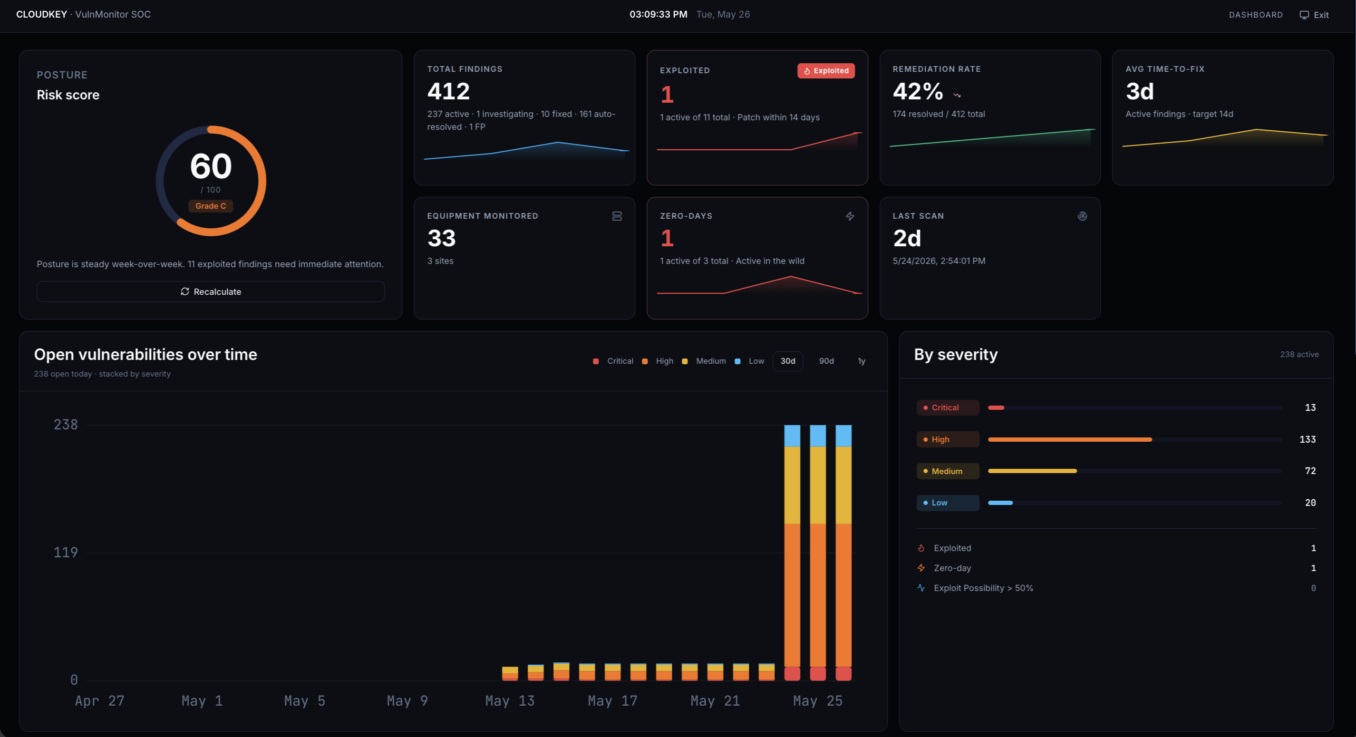Click the Equipment Monitored count 33
Viewport: 1356px width, 737px height.
[x=441, y=239]
